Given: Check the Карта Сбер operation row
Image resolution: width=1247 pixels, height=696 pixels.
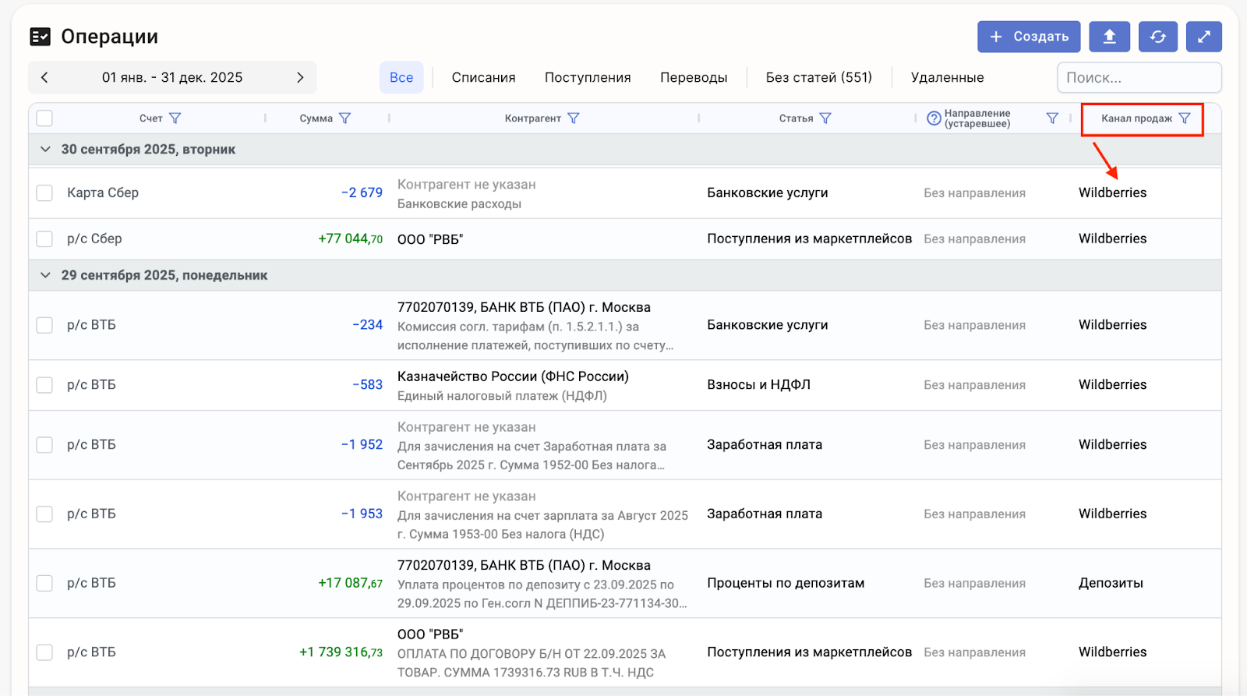Looking at the screenshot, I should pyautogui.click(x=44, y=193).
